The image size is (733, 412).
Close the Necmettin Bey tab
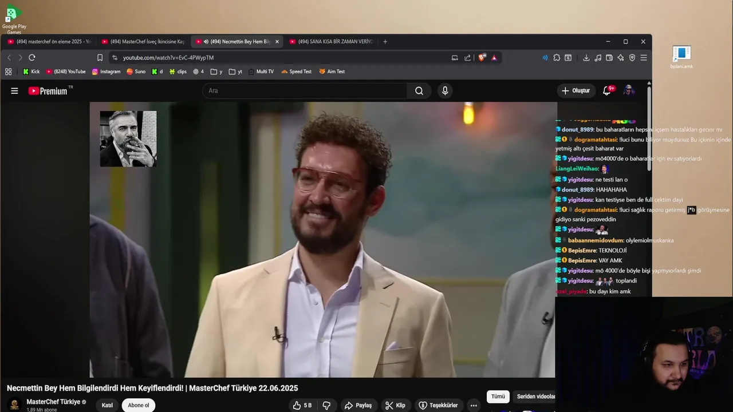click(x=277, y=42)
